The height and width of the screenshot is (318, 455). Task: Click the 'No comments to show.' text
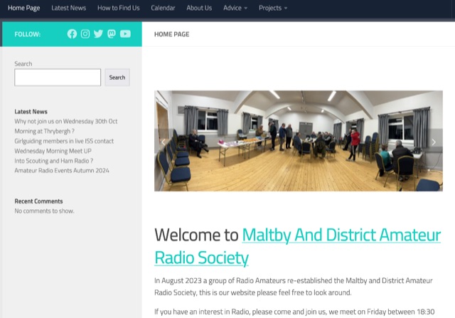tap(44, 211)
